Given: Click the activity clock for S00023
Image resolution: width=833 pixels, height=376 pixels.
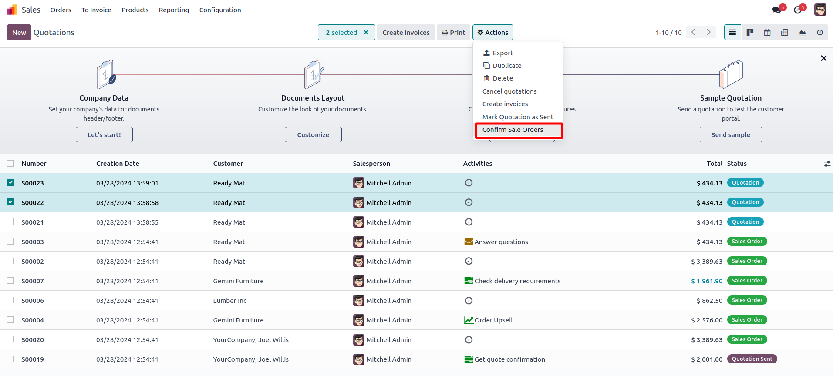Looking at the screenshot, I should click(469, 183).
